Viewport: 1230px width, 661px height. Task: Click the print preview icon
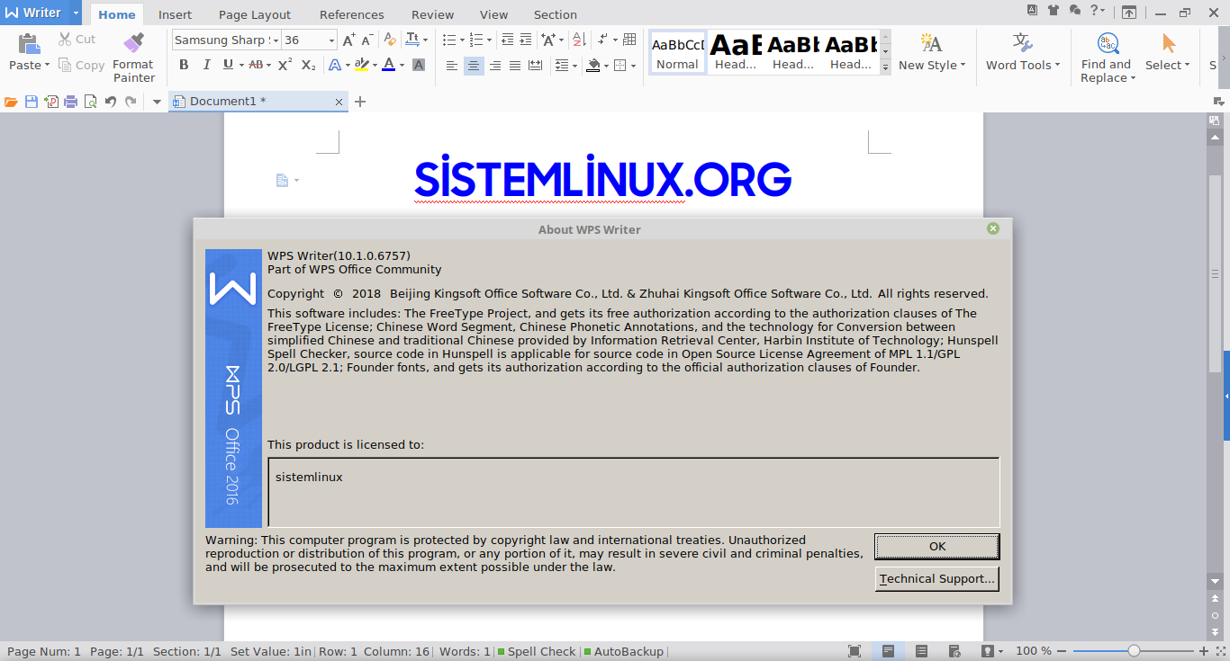pyautogui.click(x=91, y=102)
